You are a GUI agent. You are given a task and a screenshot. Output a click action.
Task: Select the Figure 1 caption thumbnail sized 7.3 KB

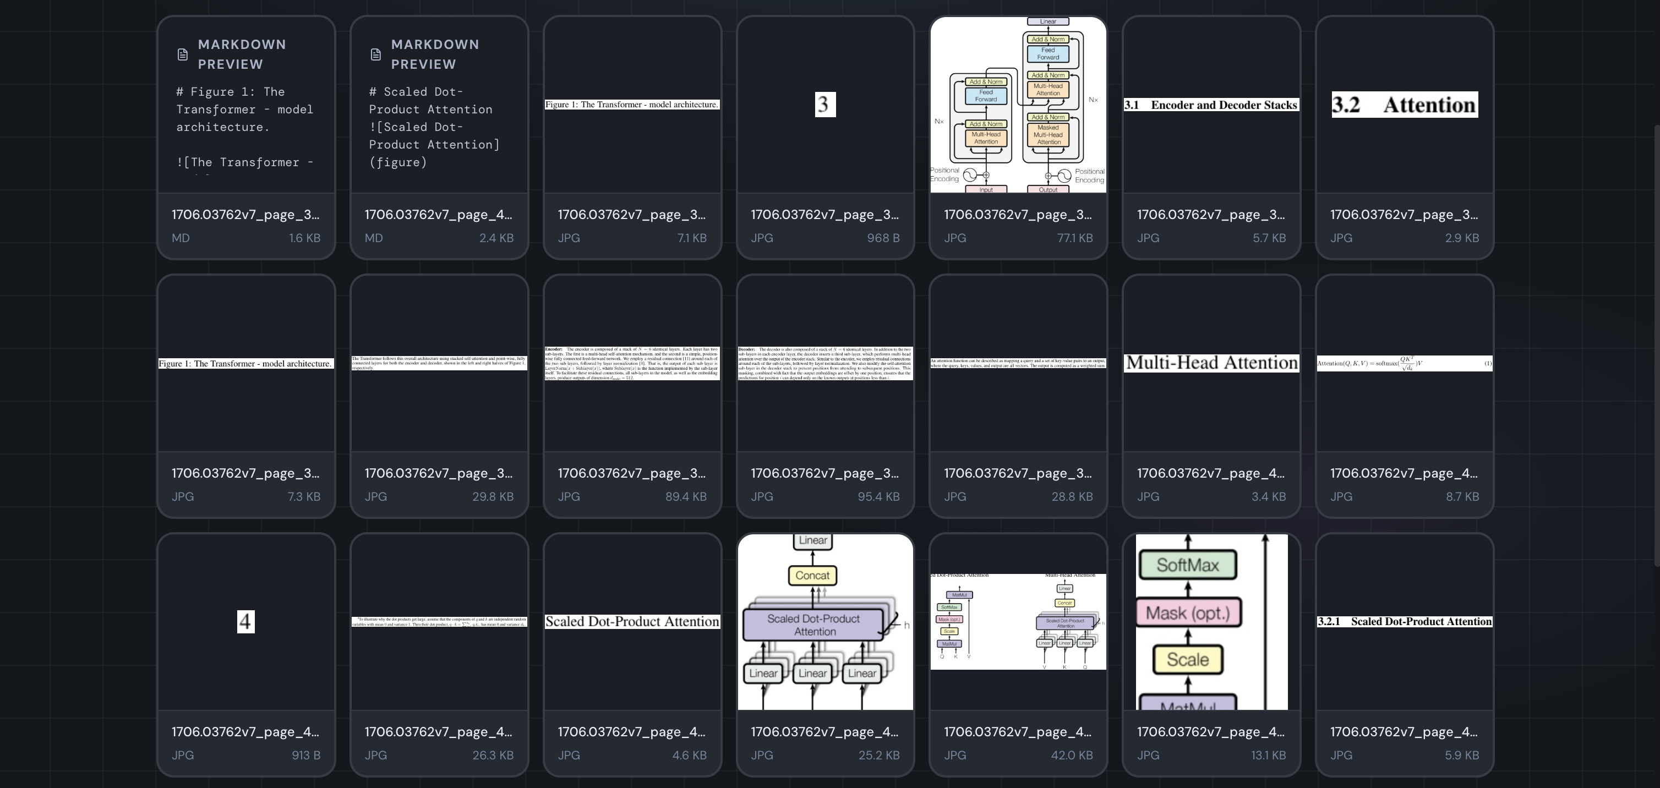click(245, 363)
